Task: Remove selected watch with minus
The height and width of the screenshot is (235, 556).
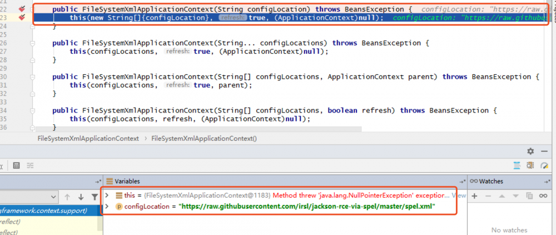Action: pos(488,196)
